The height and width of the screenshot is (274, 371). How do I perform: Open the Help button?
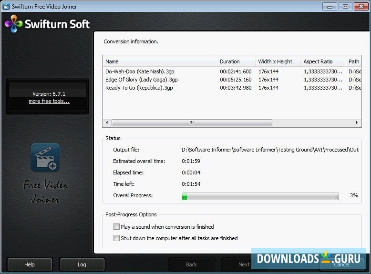coord(30,264)
